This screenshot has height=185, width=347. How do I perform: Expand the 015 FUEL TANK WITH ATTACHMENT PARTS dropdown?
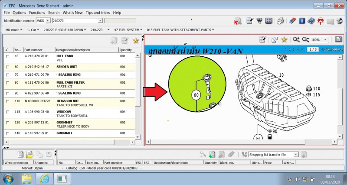click(180, 30)
